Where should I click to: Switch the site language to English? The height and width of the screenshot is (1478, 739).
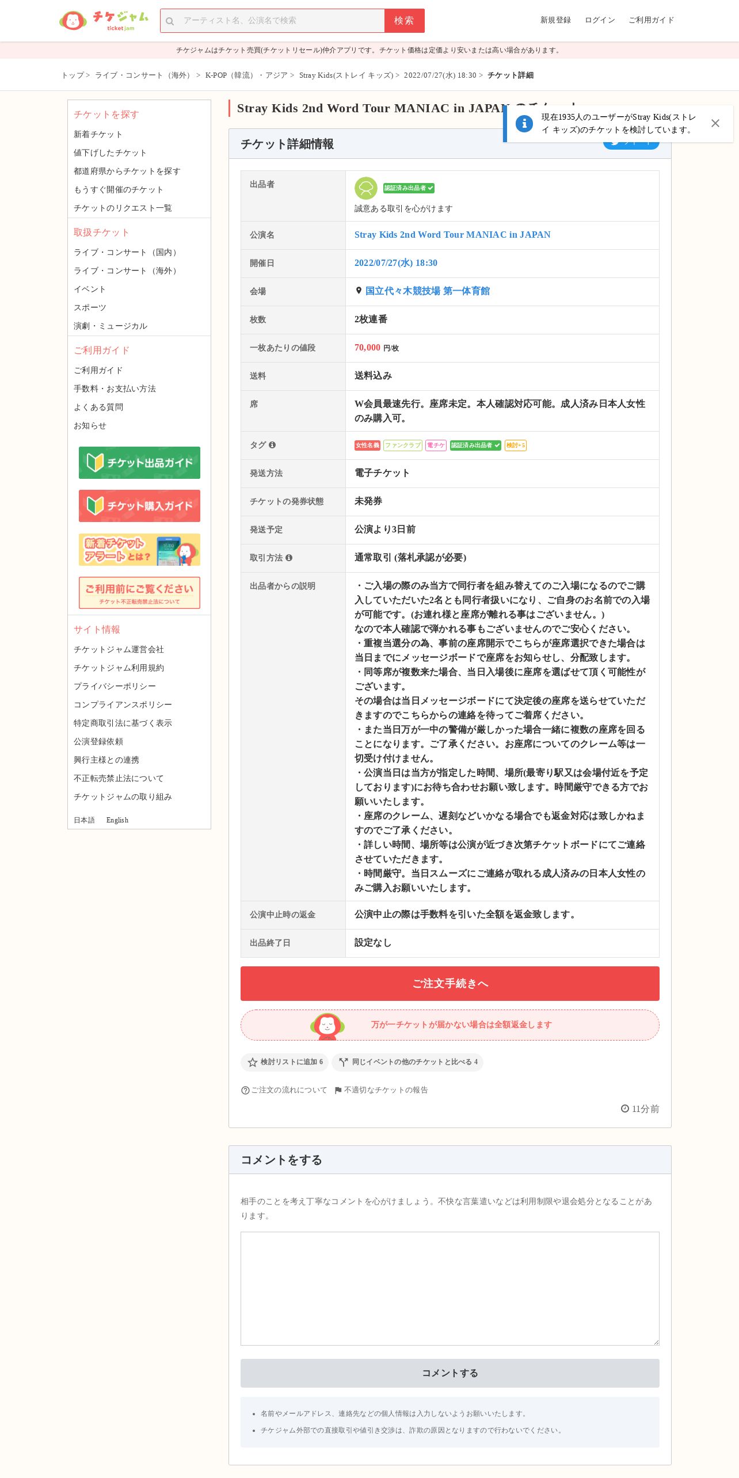(117, 820)
